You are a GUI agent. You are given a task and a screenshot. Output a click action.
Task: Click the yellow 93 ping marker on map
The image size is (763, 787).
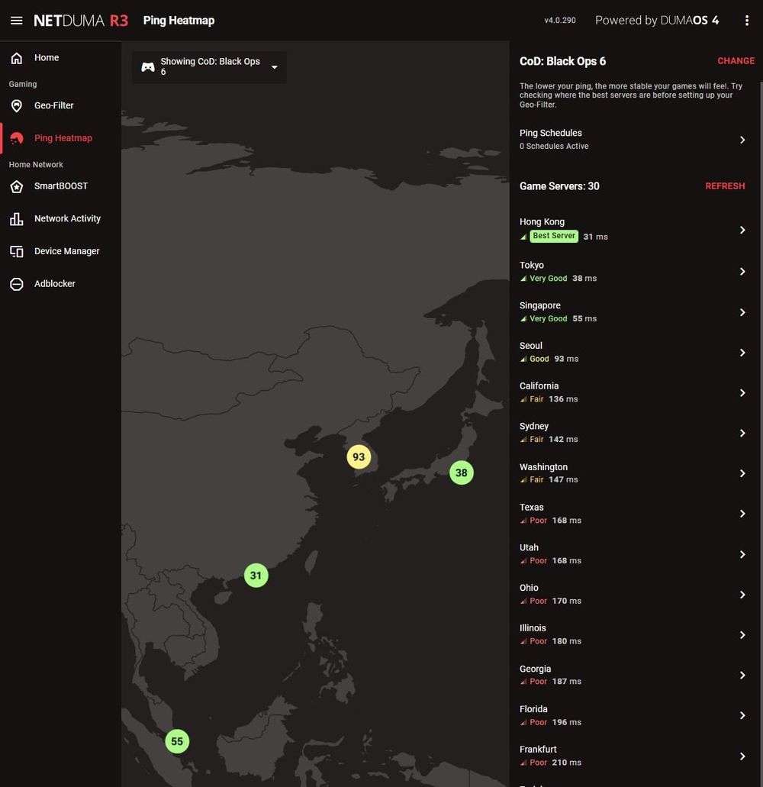coord(359,457)
